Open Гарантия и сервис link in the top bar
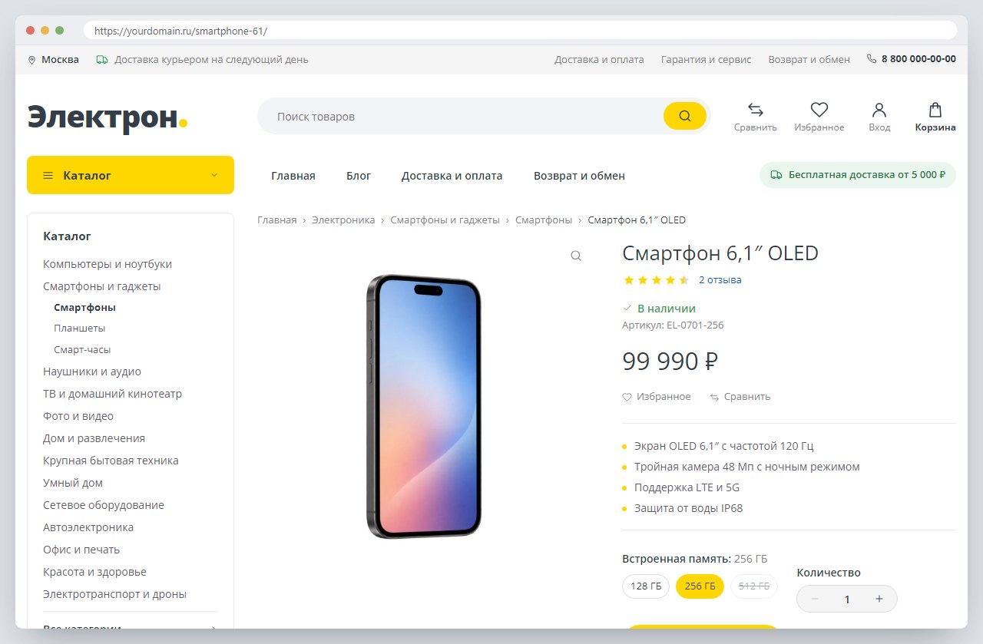 (707, 59)
